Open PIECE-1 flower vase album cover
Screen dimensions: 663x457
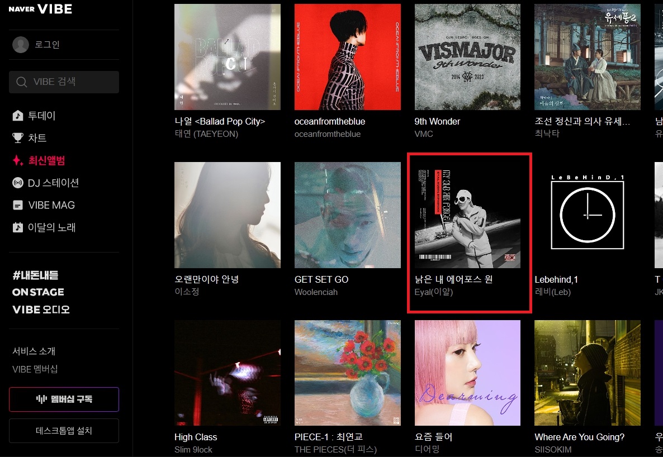tap(348, 373)
